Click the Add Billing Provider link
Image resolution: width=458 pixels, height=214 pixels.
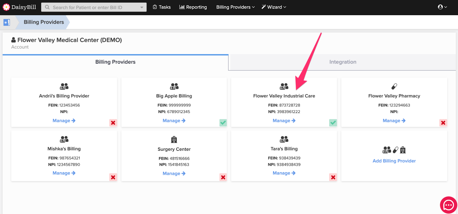pos(394,161)
